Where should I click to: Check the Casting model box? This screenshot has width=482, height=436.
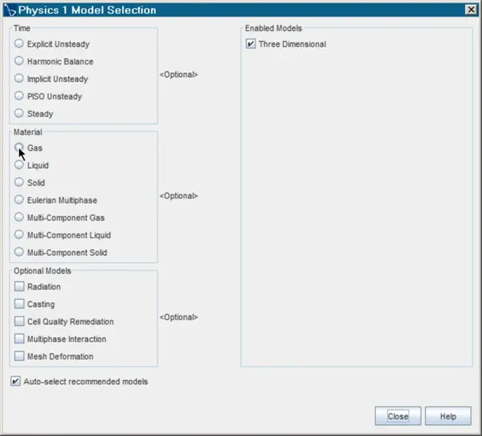click(x=19, y=304)
